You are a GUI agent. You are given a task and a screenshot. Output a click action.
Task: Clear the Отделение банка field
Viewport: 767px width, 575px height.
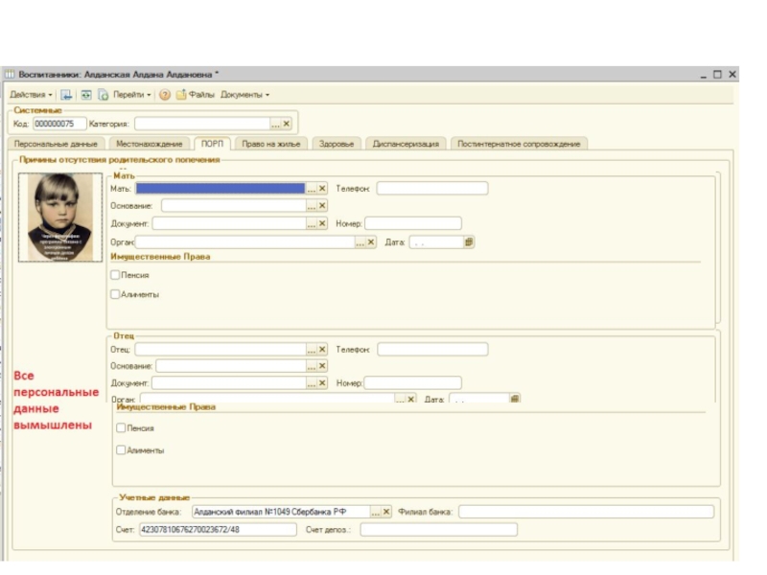(386, 512)
